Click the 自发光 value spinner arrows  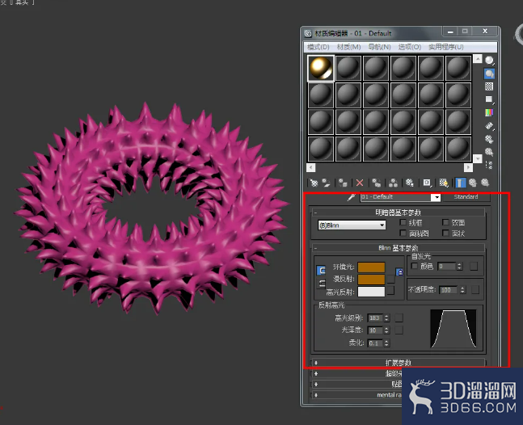click(x=459, y=267)
